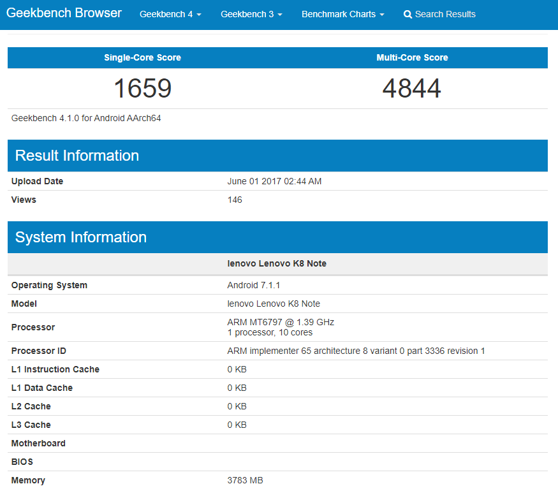
Task: Click the Motherboard row label
Action: 38,443
